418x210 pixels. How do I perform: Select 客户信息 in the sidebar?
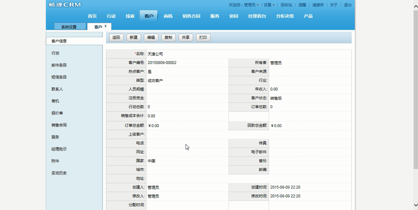click(74, 41)
